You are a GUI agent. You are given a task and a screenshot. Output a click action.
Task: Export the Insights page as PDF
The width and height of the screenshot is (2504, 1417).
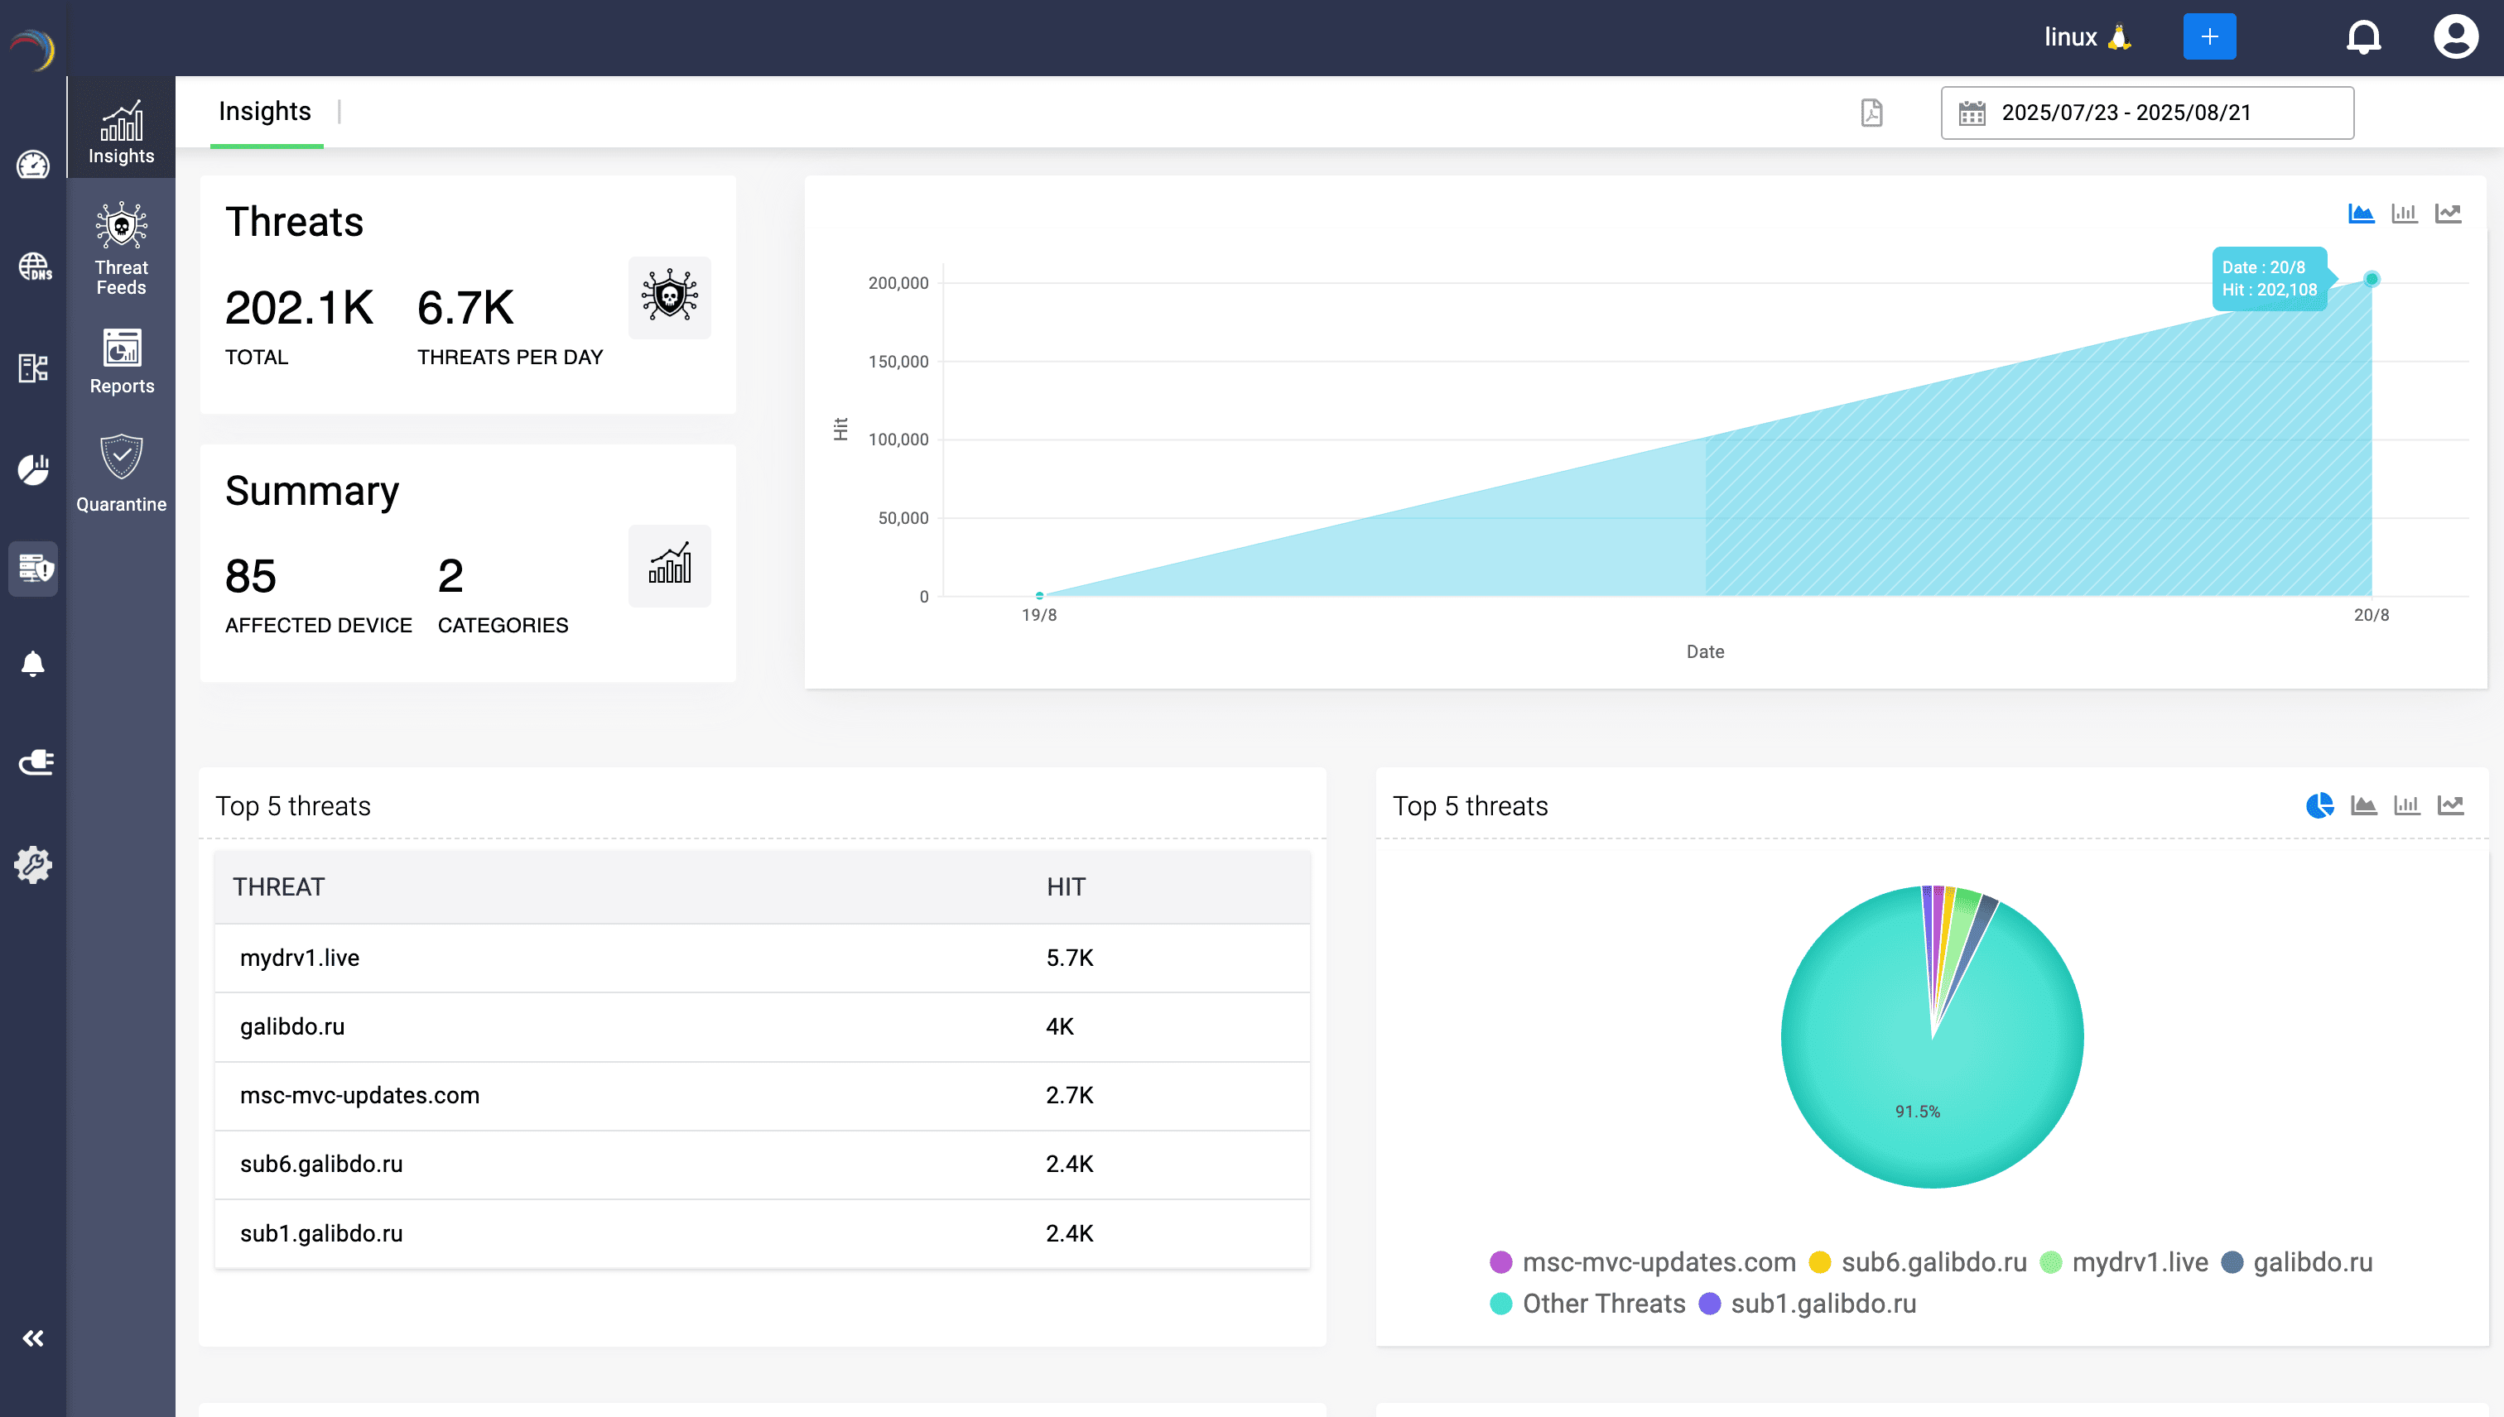pyautogui.click(x=1871, y=113)
